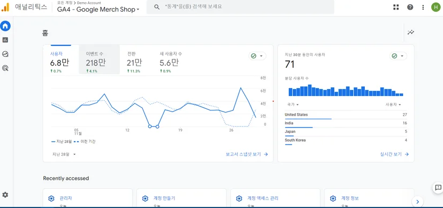Click the 홈 page title
Viewport: 443px width, 208px height.
pos(45,33)
